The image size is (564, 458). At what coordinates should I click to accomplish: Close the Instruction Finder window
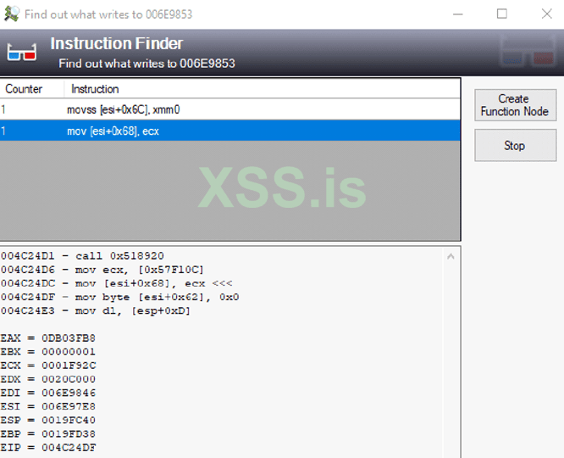tap(547, 14)
